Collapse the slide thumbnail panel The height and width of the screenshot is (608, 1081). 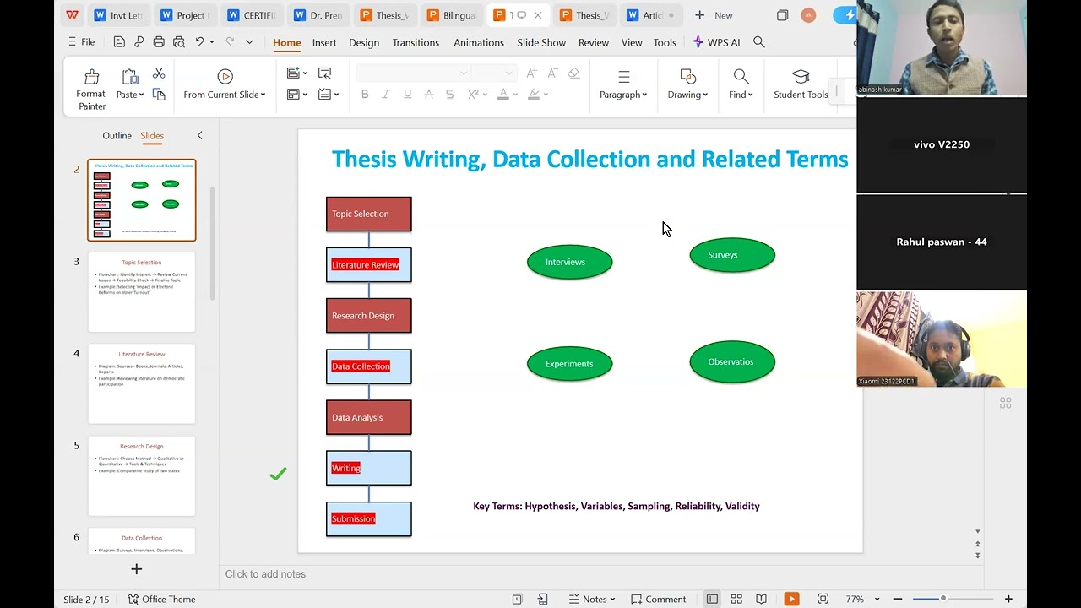199,135
